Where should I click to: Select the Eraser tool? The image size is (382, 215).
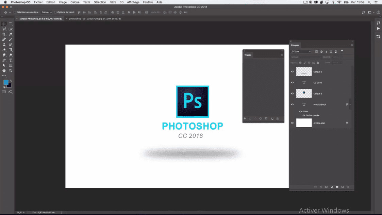pos(4,50)
